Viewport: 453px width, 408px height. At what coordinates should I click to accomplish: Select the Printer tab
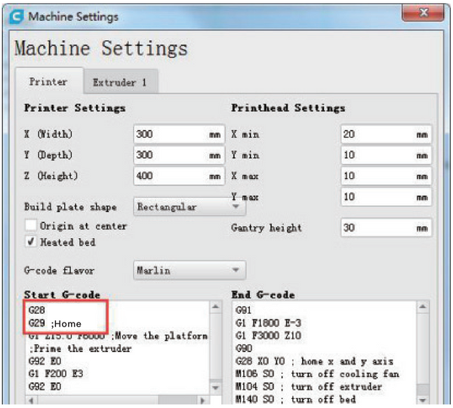tap(48, 82)
